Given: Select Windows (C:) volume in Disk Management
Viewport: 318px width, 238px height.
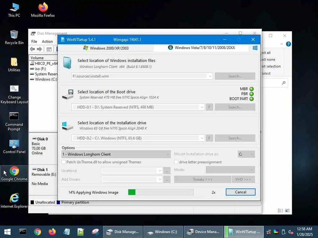Looking at the screenshot, I should (43, 79).
